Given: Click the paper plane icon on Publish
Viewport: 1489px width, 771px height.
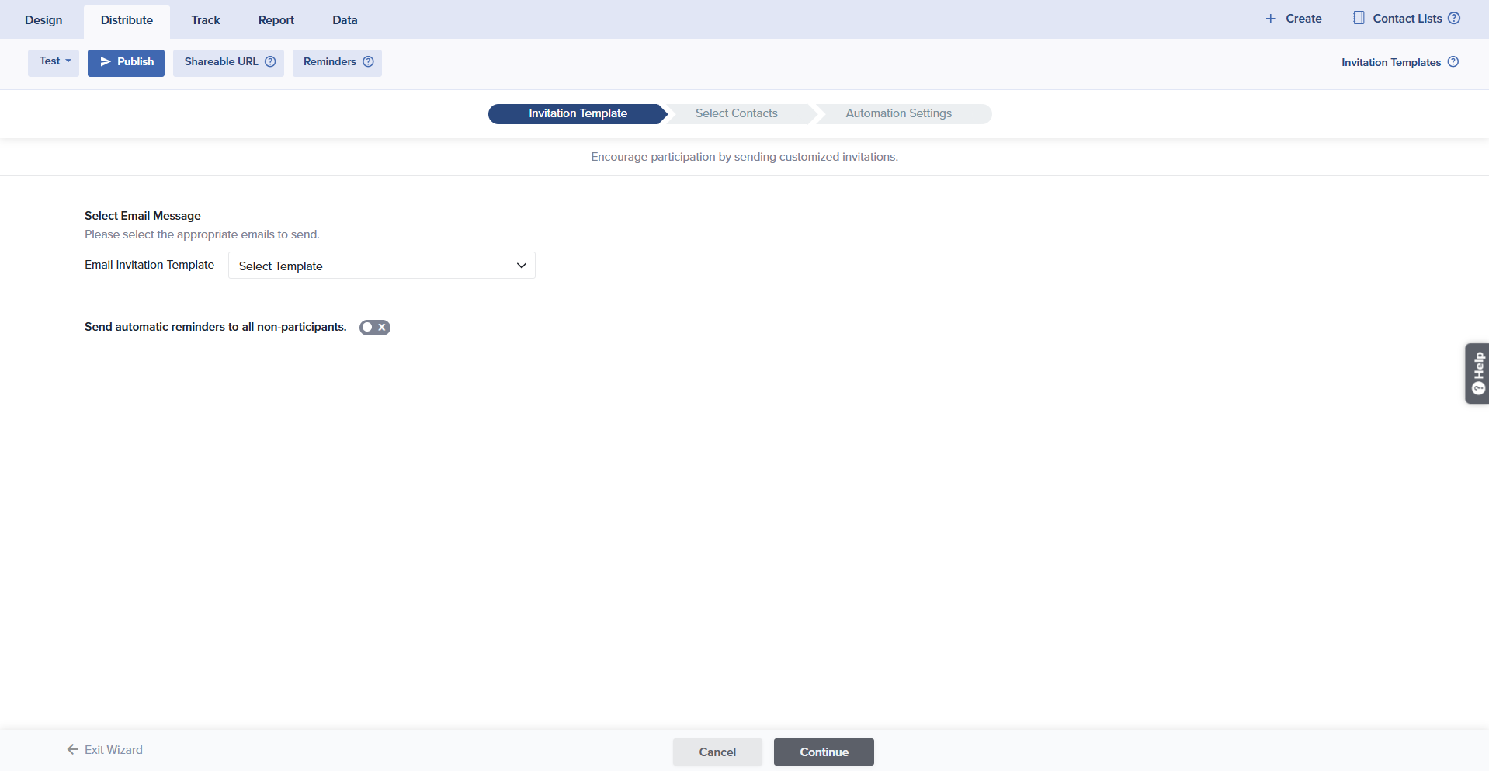Looking at the screenshot, I should pos(106,62).
